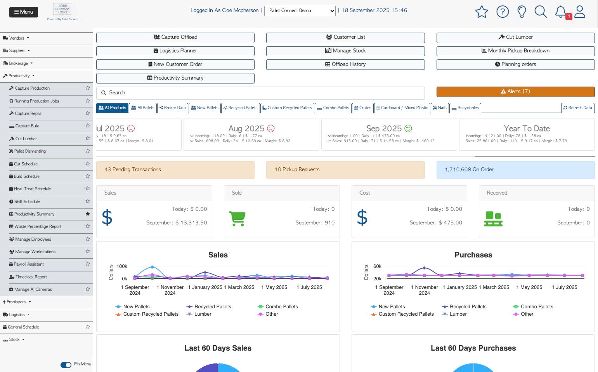Click the green shopping cart Sold icon
598x372 pixels.
(x=237, y=219)
